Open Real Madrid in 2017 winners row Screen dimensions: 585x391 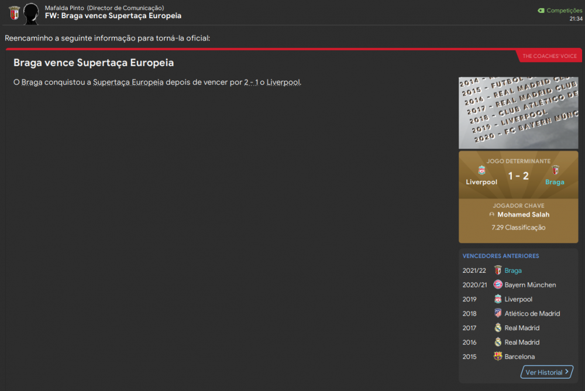(522, 328)
